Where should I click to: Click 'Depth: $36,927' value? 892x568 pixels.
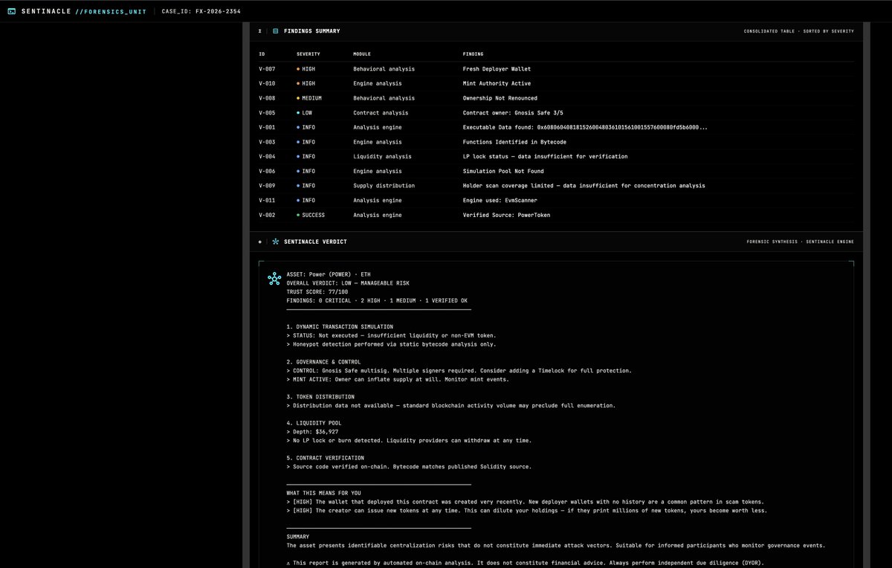316,432
